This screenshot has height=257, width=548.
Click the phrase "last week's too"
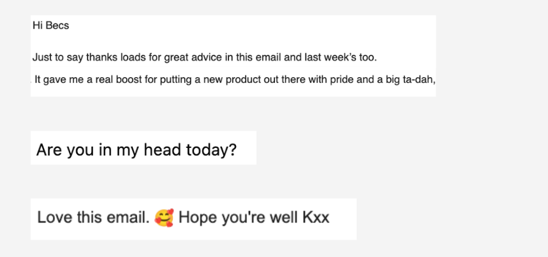[341, 57]
